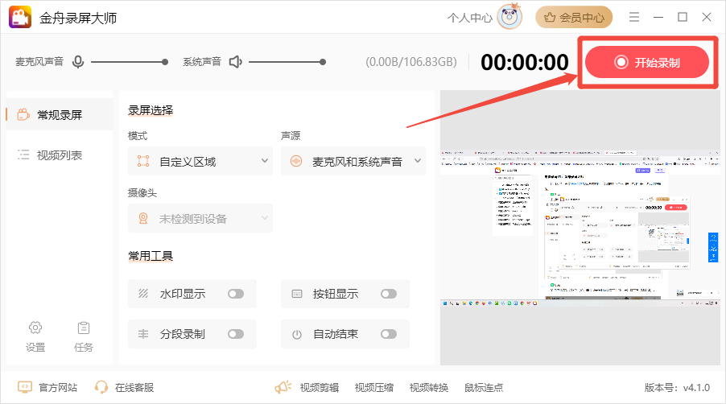Click the 常用工具 section heading
726x404 pixels.
click(x=151, y=255)
